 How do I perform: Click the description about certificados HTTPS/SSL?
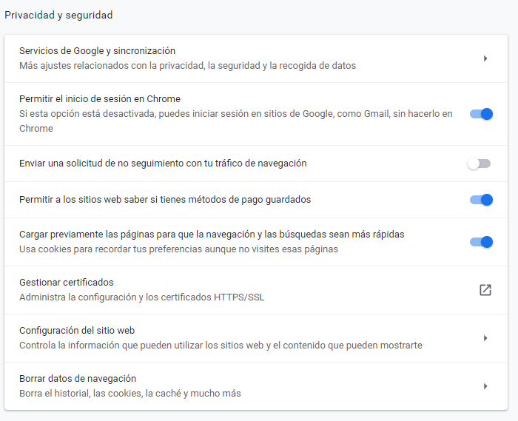click(x=141, y=297)
